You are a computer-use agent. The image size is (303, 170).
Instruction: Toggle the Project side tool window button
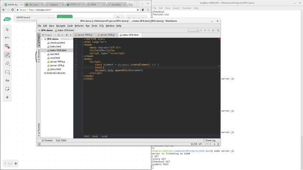click(x=39, y=40)
